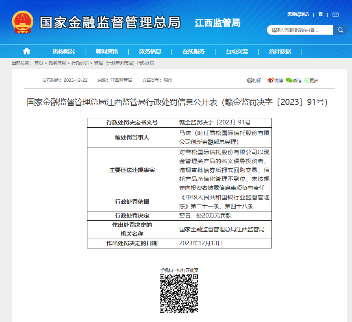
Task: Select the 马沫 party cell
Action: [x=224, y=137]
